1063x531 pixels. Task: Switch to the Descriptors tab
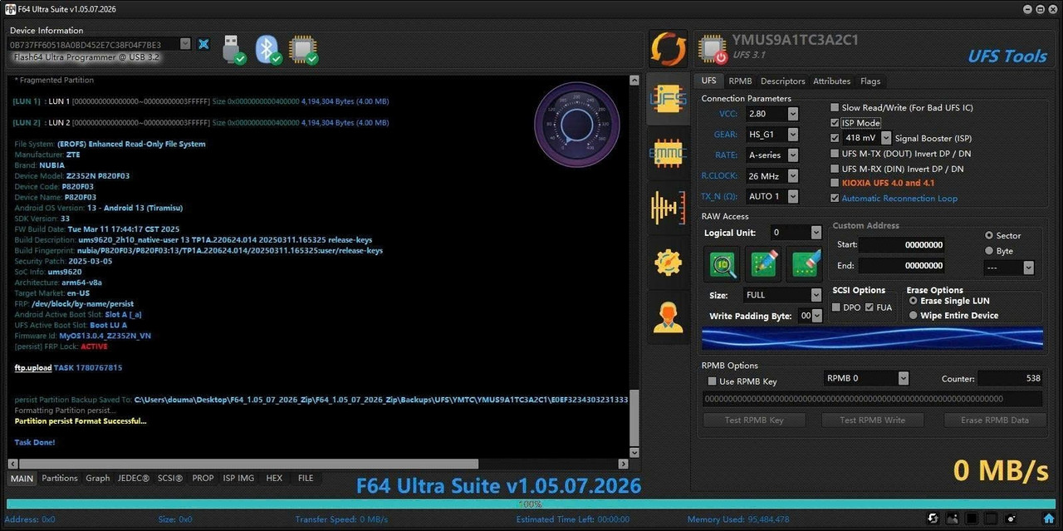point(783,81)
